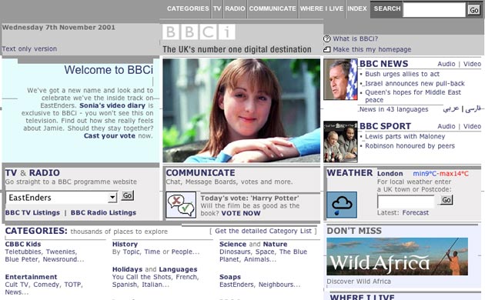Open the CBBC Kids category
The image size is (485, 300).
pos(23,244)
